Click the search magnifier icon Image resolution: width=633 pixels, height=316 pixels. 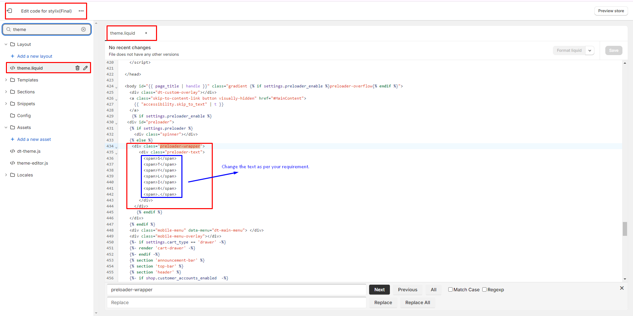[9, 29]
